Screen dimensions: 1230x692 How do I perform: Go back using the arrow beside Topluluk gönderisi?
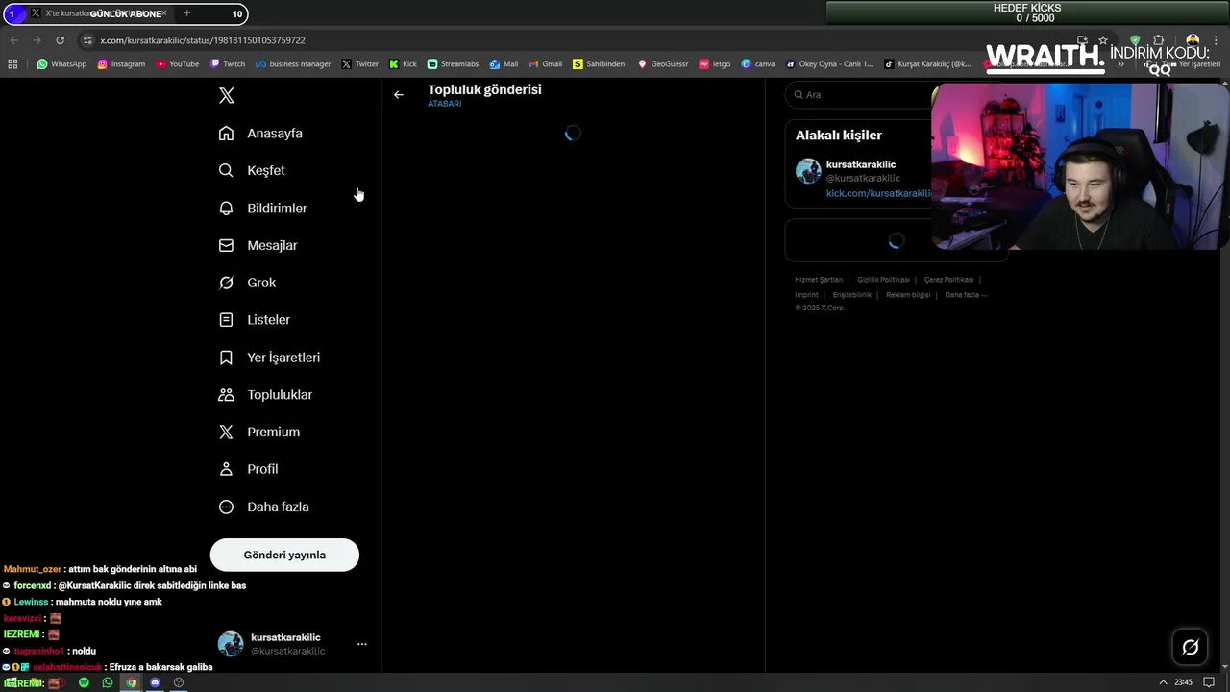point(399,95)
